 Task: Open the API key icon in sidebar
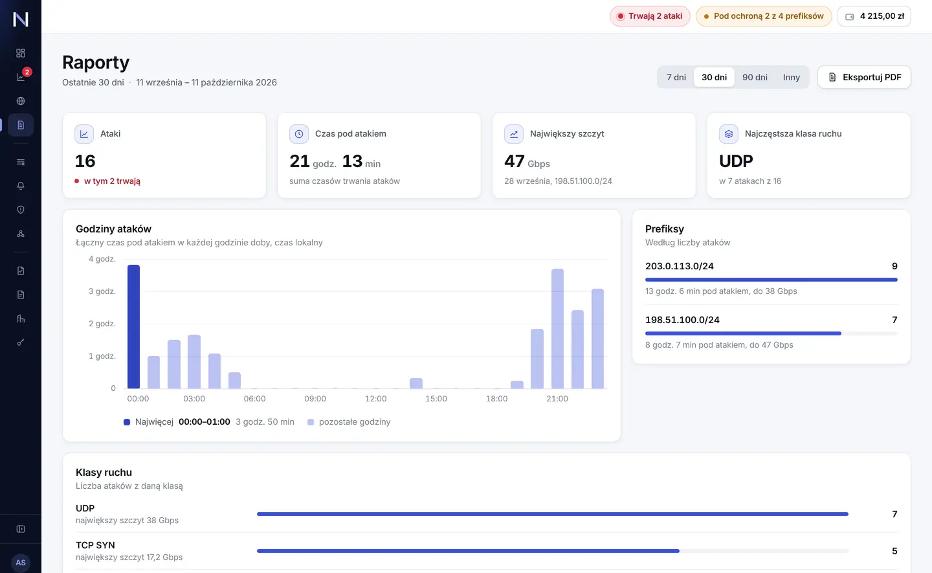click(21, 343)
